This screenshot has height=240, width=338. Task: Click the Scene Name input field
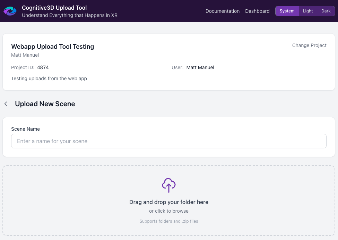point(169,141)
